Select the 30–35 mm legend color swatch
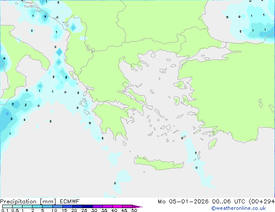Image resolution: width=275 pixels, height=212 pixels. [x=98, y=206]
